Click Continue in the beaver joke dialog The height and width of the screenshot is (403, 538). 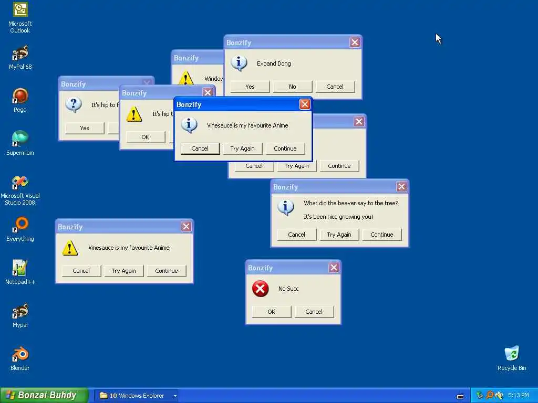point(382,235)
